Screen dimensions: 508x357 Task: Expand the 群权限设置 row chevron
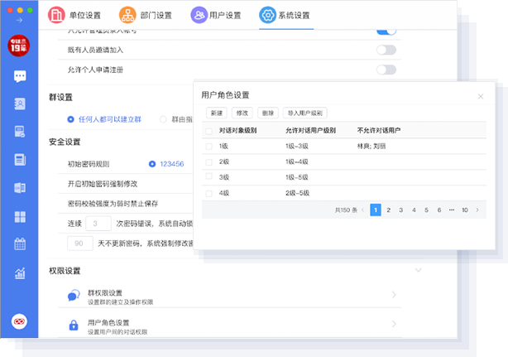click(394, 296)
